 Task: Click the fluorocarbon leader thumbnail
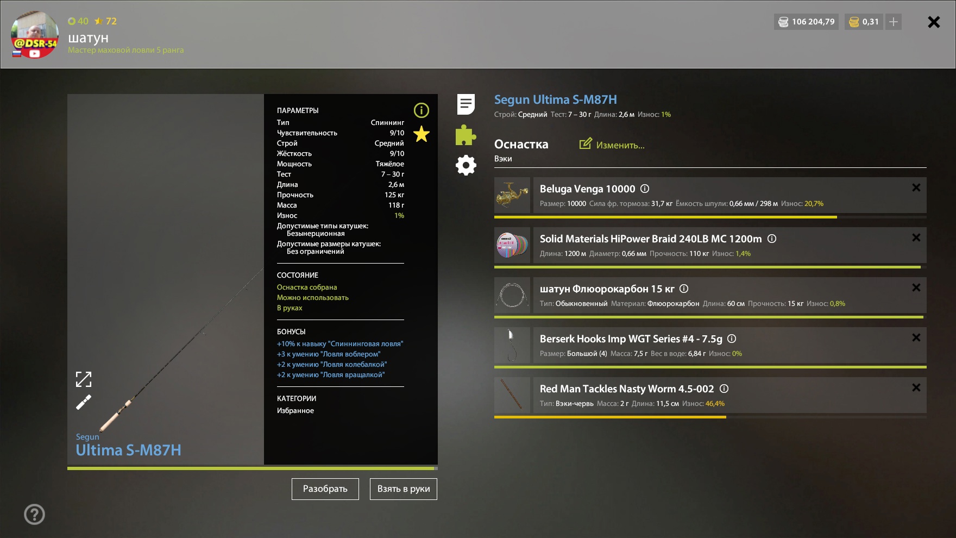click(512, 295)
